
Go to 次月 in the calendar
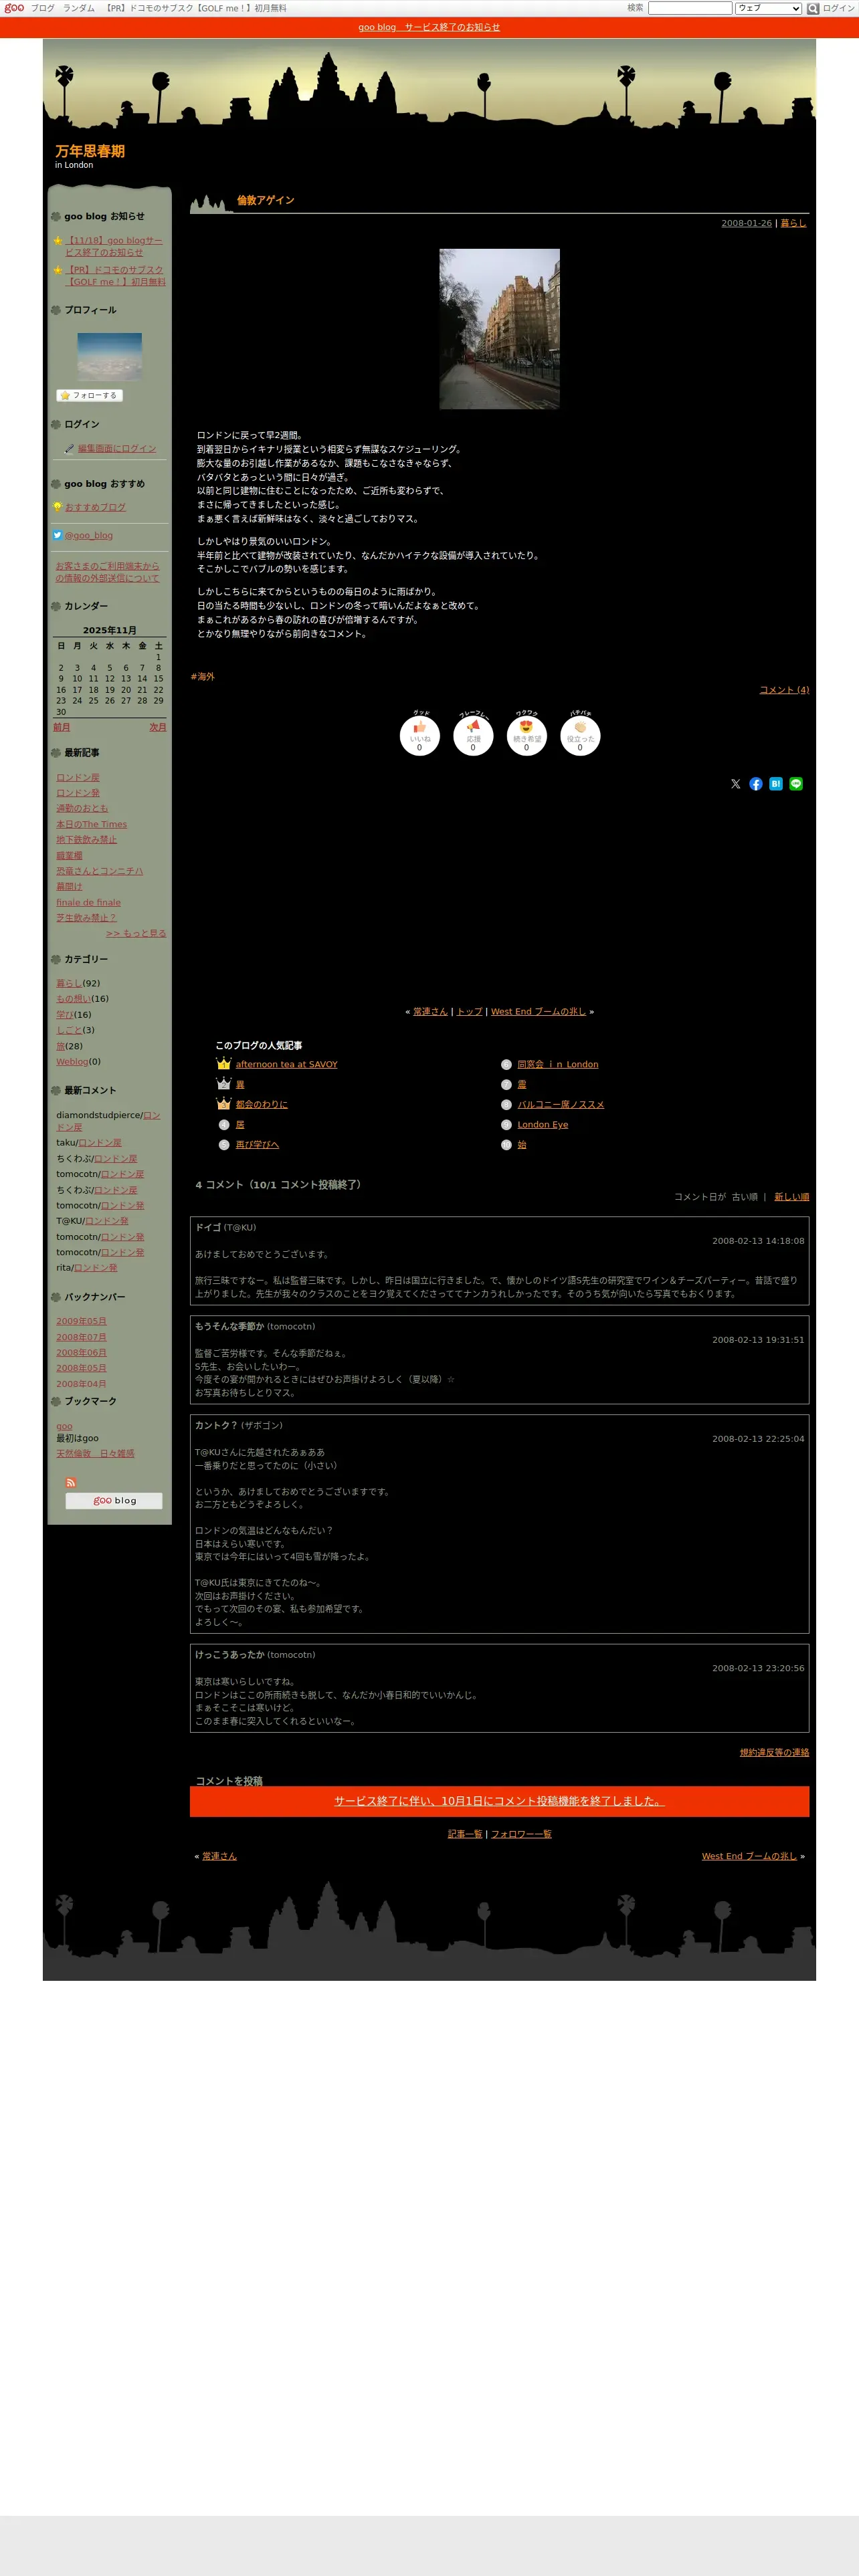[x=158, y=727]
